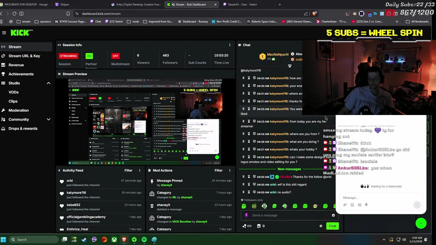
Task: Reload the browser page
Action: click(x=14, y=14)
